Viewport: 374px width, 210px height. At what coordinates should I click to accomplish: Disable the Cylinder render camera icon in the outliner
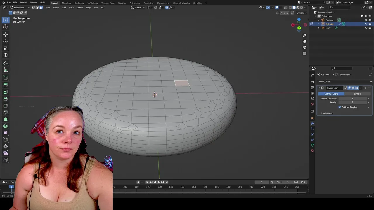[x=370, y=24]
